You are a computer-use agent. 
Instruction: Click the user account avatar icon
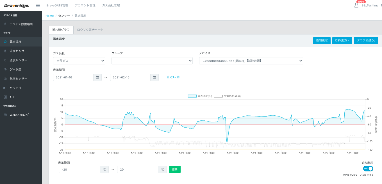tap(356, 5)
